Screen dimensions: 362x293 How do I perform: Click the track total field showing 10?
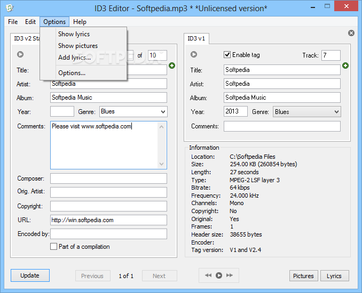(158, 55)
